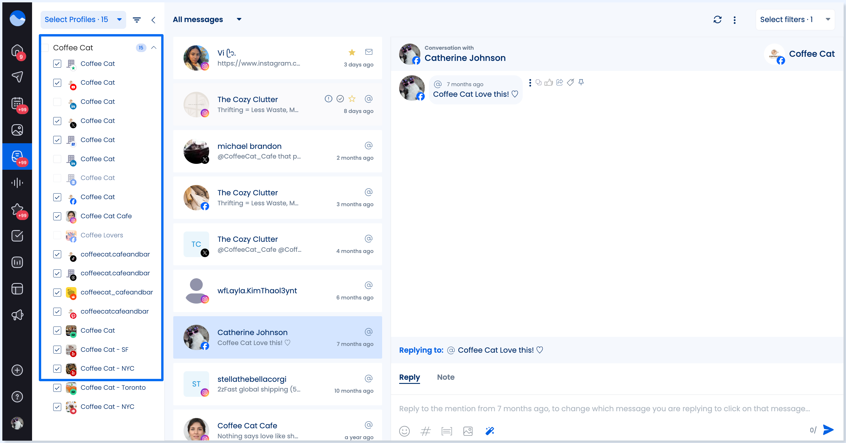Screen dimensions: 846x443
Task: Open The Cozy Clutter 3 months ago message
Action: pos(277,198)
